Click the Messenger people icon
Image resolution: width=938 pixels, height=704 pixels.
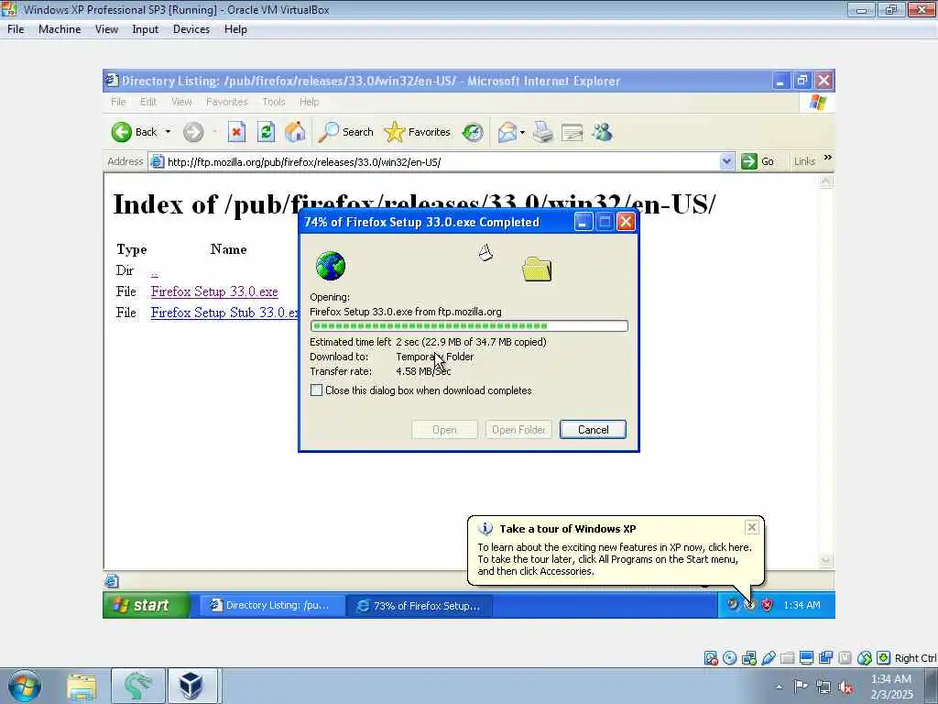[x=603, y=132]
